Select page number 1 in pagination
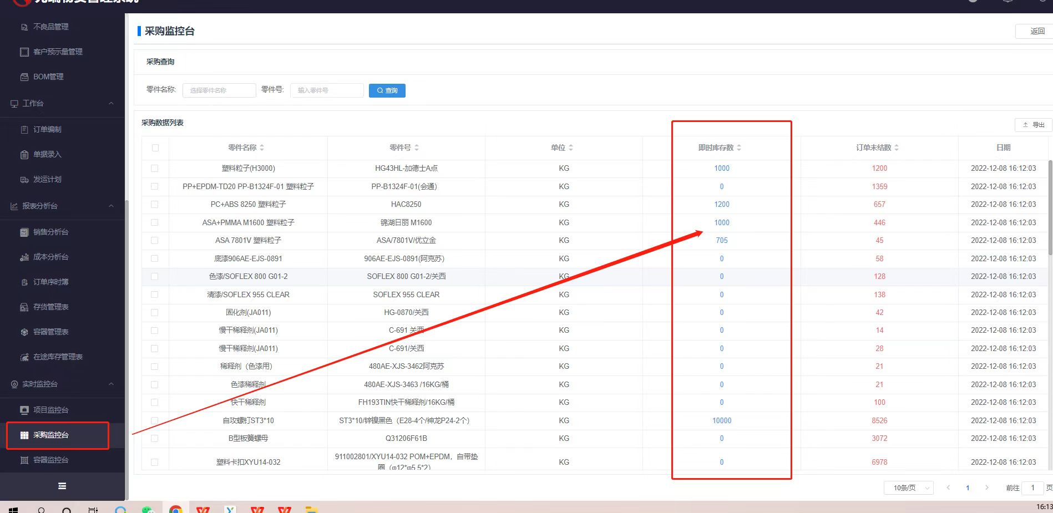The height and width of the screenshot is (513, 1053). 968,488
